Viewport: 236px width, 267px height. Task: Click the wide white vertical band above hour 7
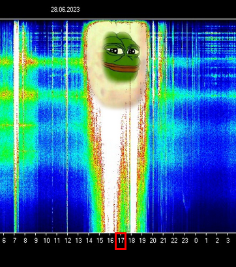16,126
